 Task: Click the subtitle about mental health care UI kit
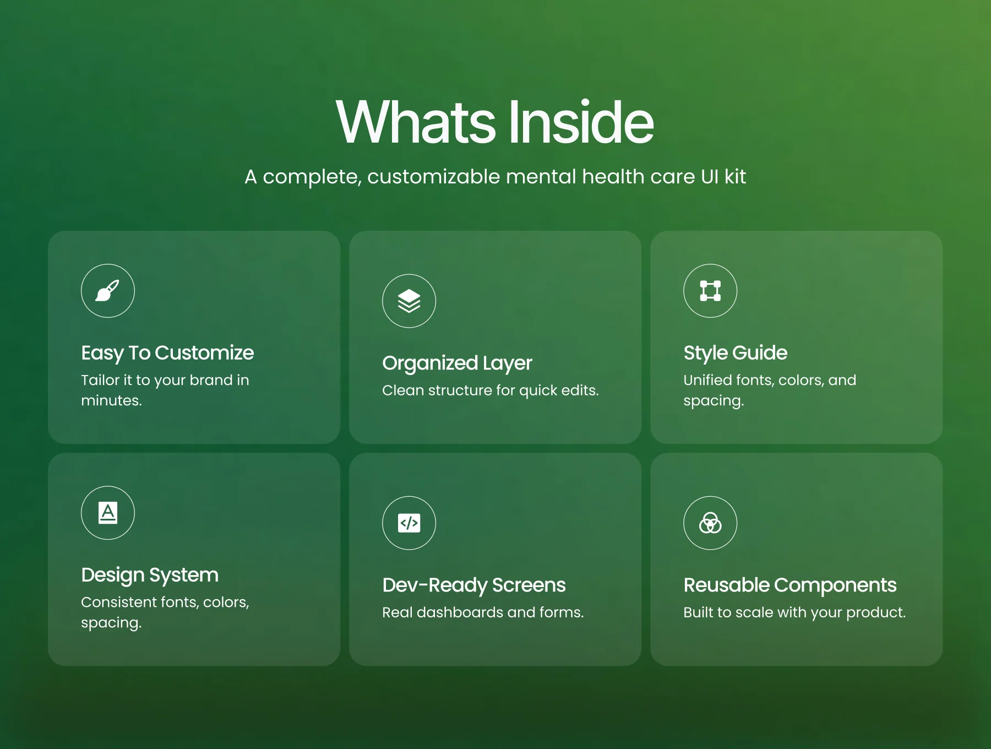[495, 177]
